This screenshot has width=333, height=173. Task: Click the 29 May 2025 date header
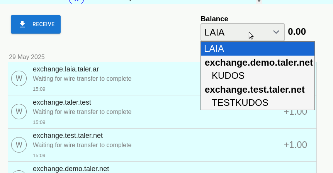tap(27, 57)
